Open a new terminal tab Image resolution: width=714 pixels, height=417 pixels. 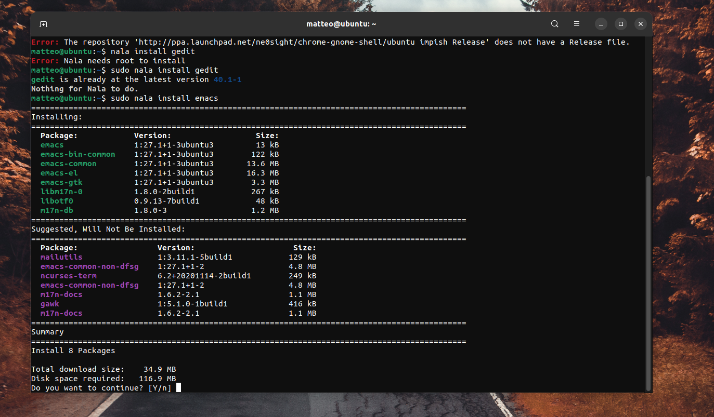click(x=44, y=24)
